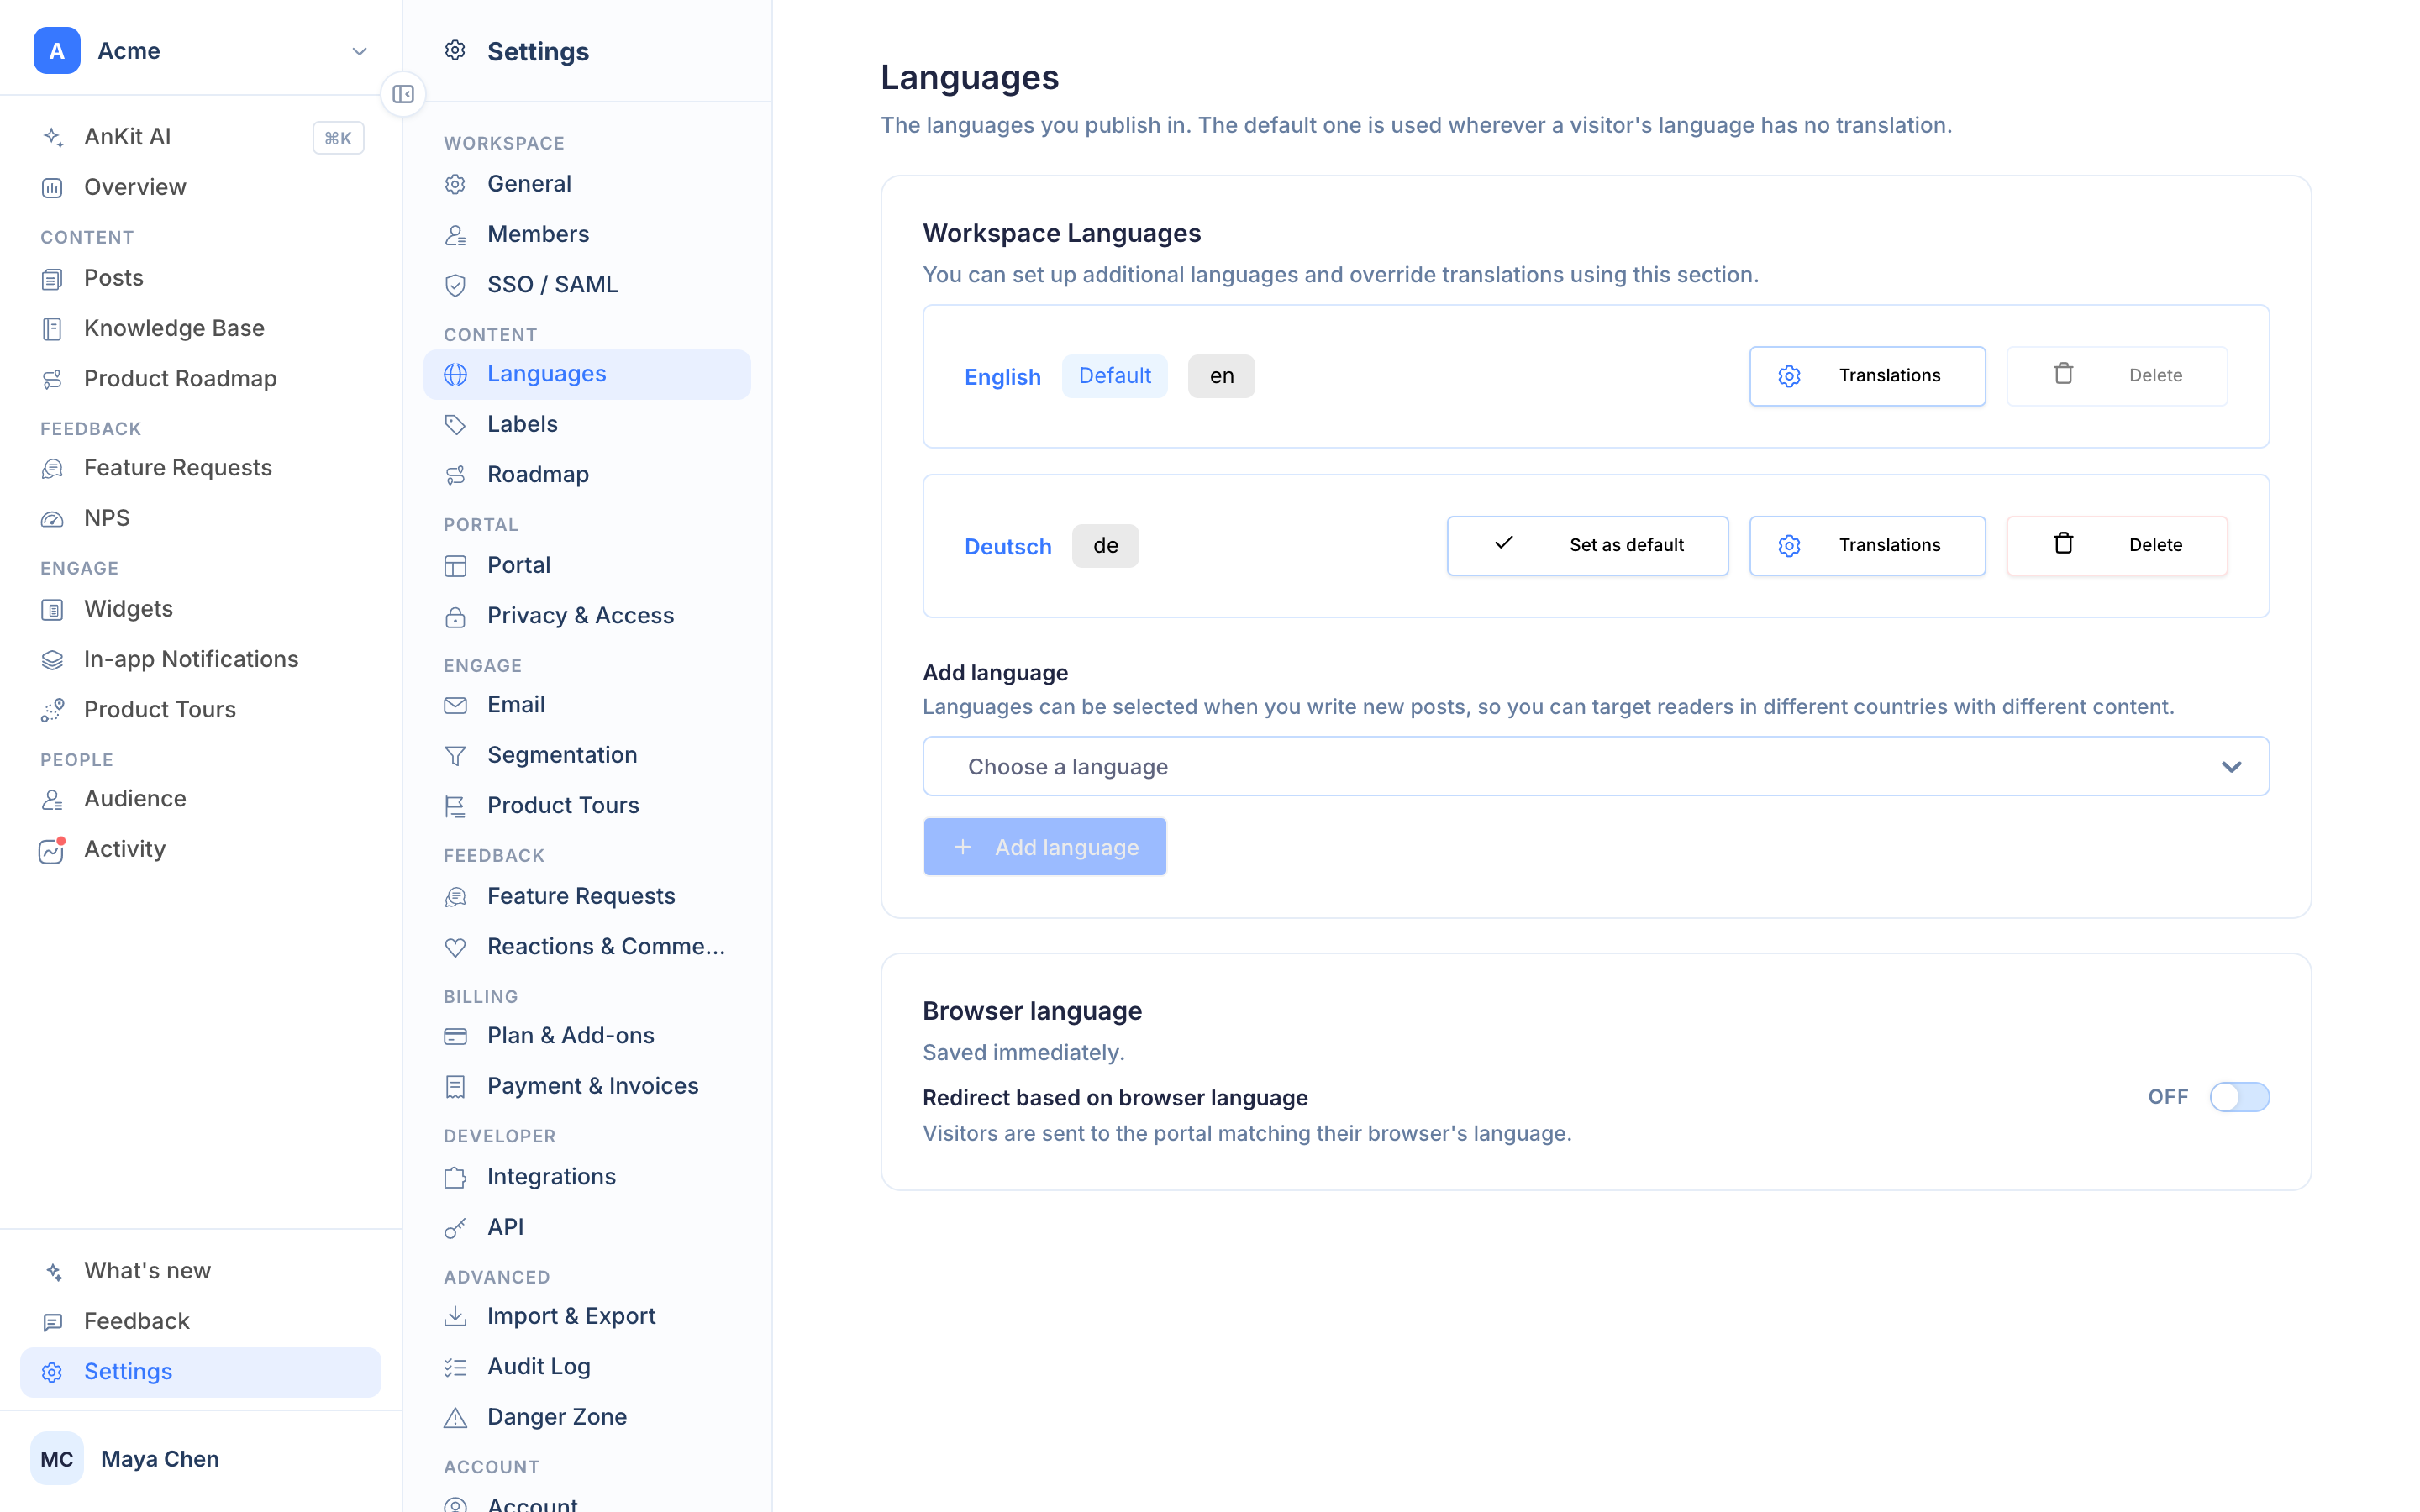Open Translations for Deutsch
The image size is (2420, 1512).
[1867, 546]
